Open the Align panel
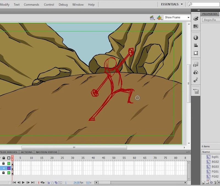Viewport: 220px width, 186px height. click(x=196, y=45)
